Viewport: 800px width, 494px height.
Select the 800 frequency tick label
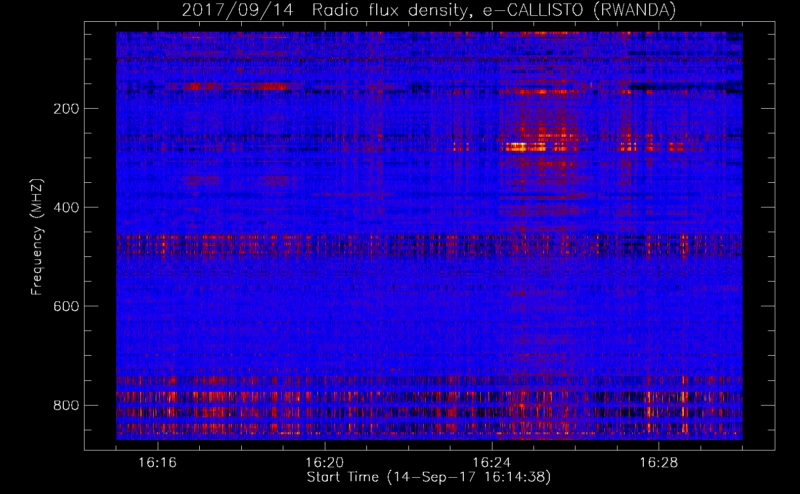(66, 405)
